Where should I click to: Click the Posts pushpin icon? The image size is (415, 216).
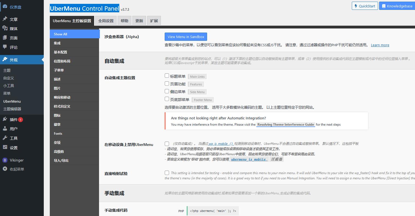tap(5, 19)
